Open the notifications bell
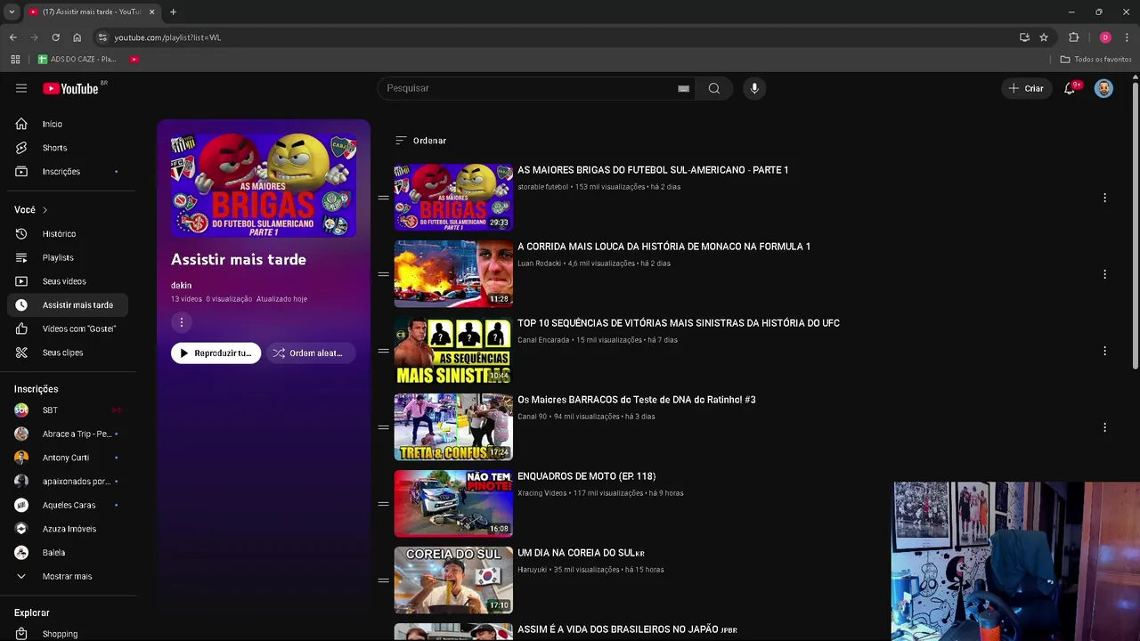1140x641 pixels. [x=1070, y=88]
